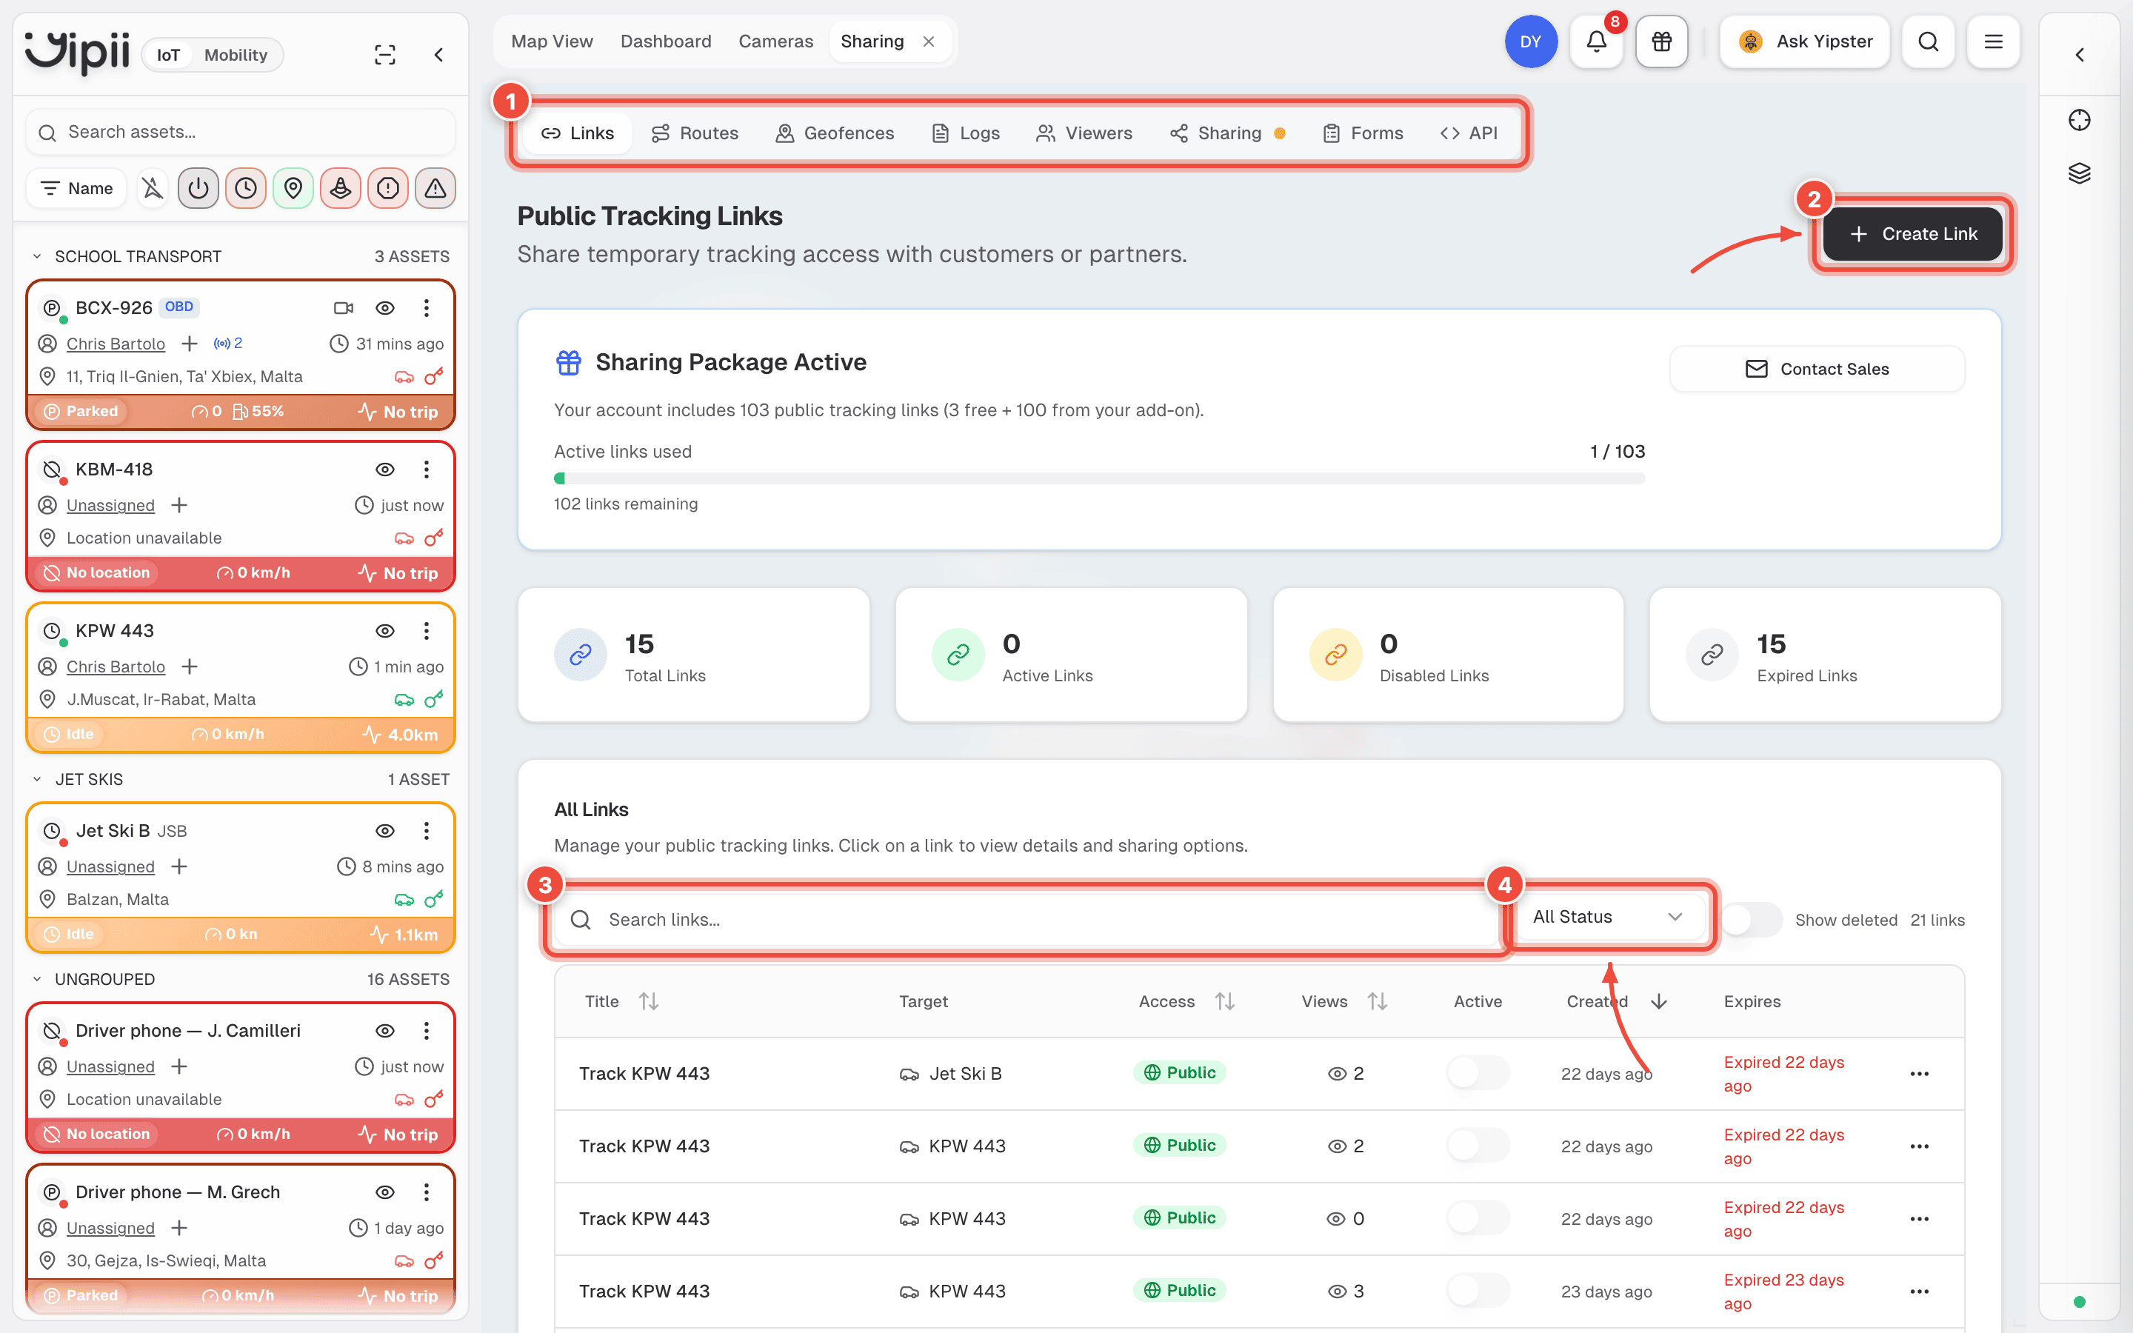Click the Search assets field
The height and width of the screenshot is (1333, 2133).
coord(241,133)
